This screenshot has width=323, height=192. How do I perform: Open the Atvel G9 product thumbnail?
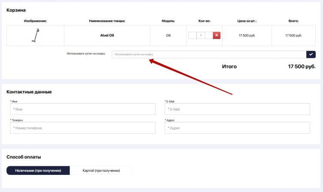pos(35,35)
